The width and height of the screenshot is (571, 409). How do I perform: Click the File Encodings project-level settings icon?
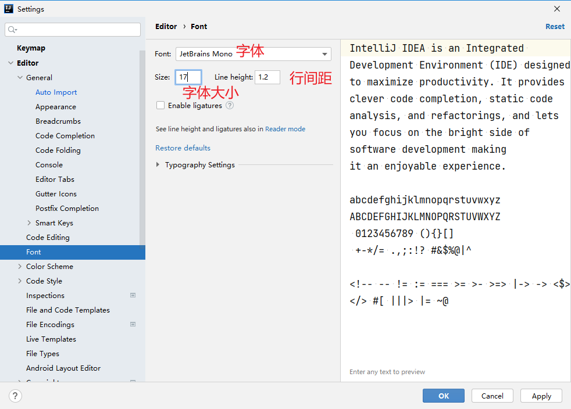tap(133, 324)
